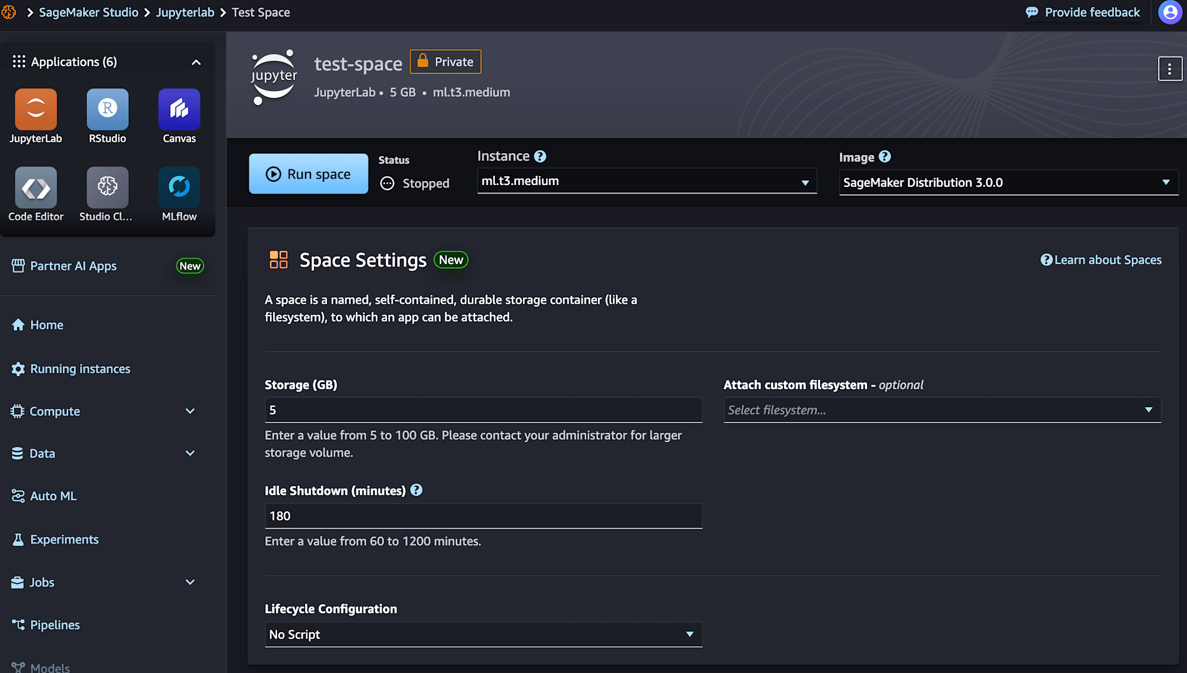Open Experiments from sidebar
Viewport: 1187px width, 673px height.
tap(64, 539)
